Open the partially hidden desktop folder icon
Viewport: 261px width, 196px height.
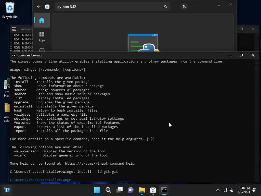point(7,113)
